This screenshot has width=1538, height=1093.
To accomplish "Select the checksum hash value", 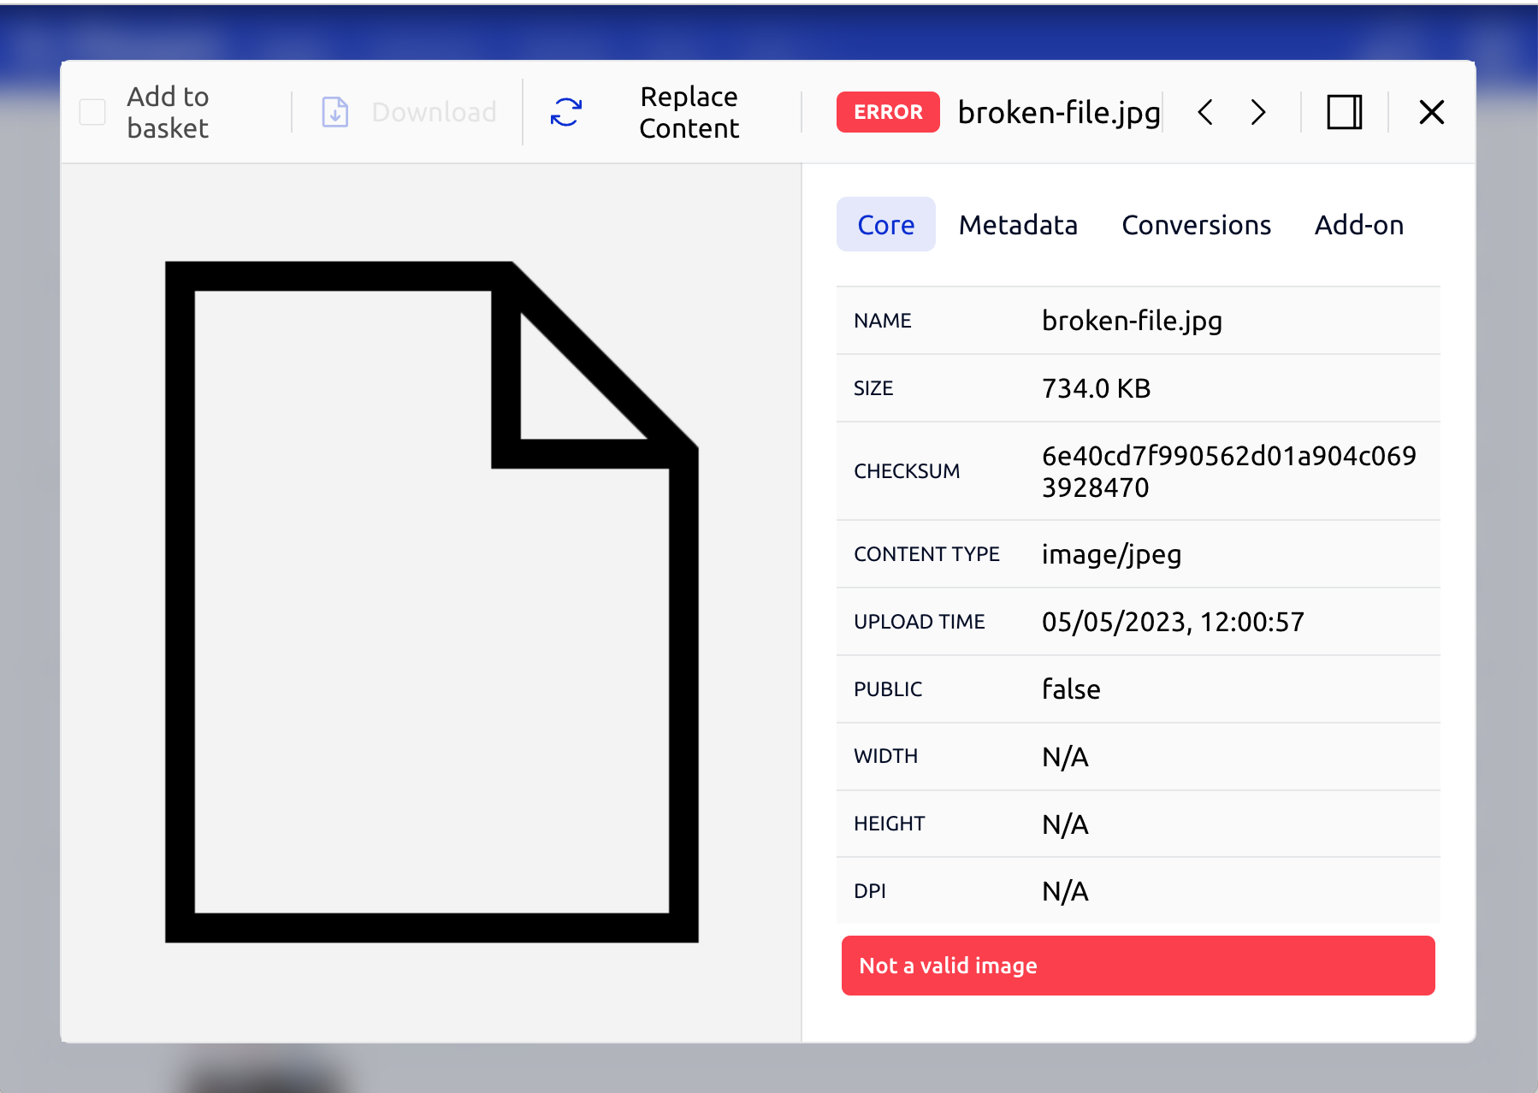I will [x=1228, y=471].
